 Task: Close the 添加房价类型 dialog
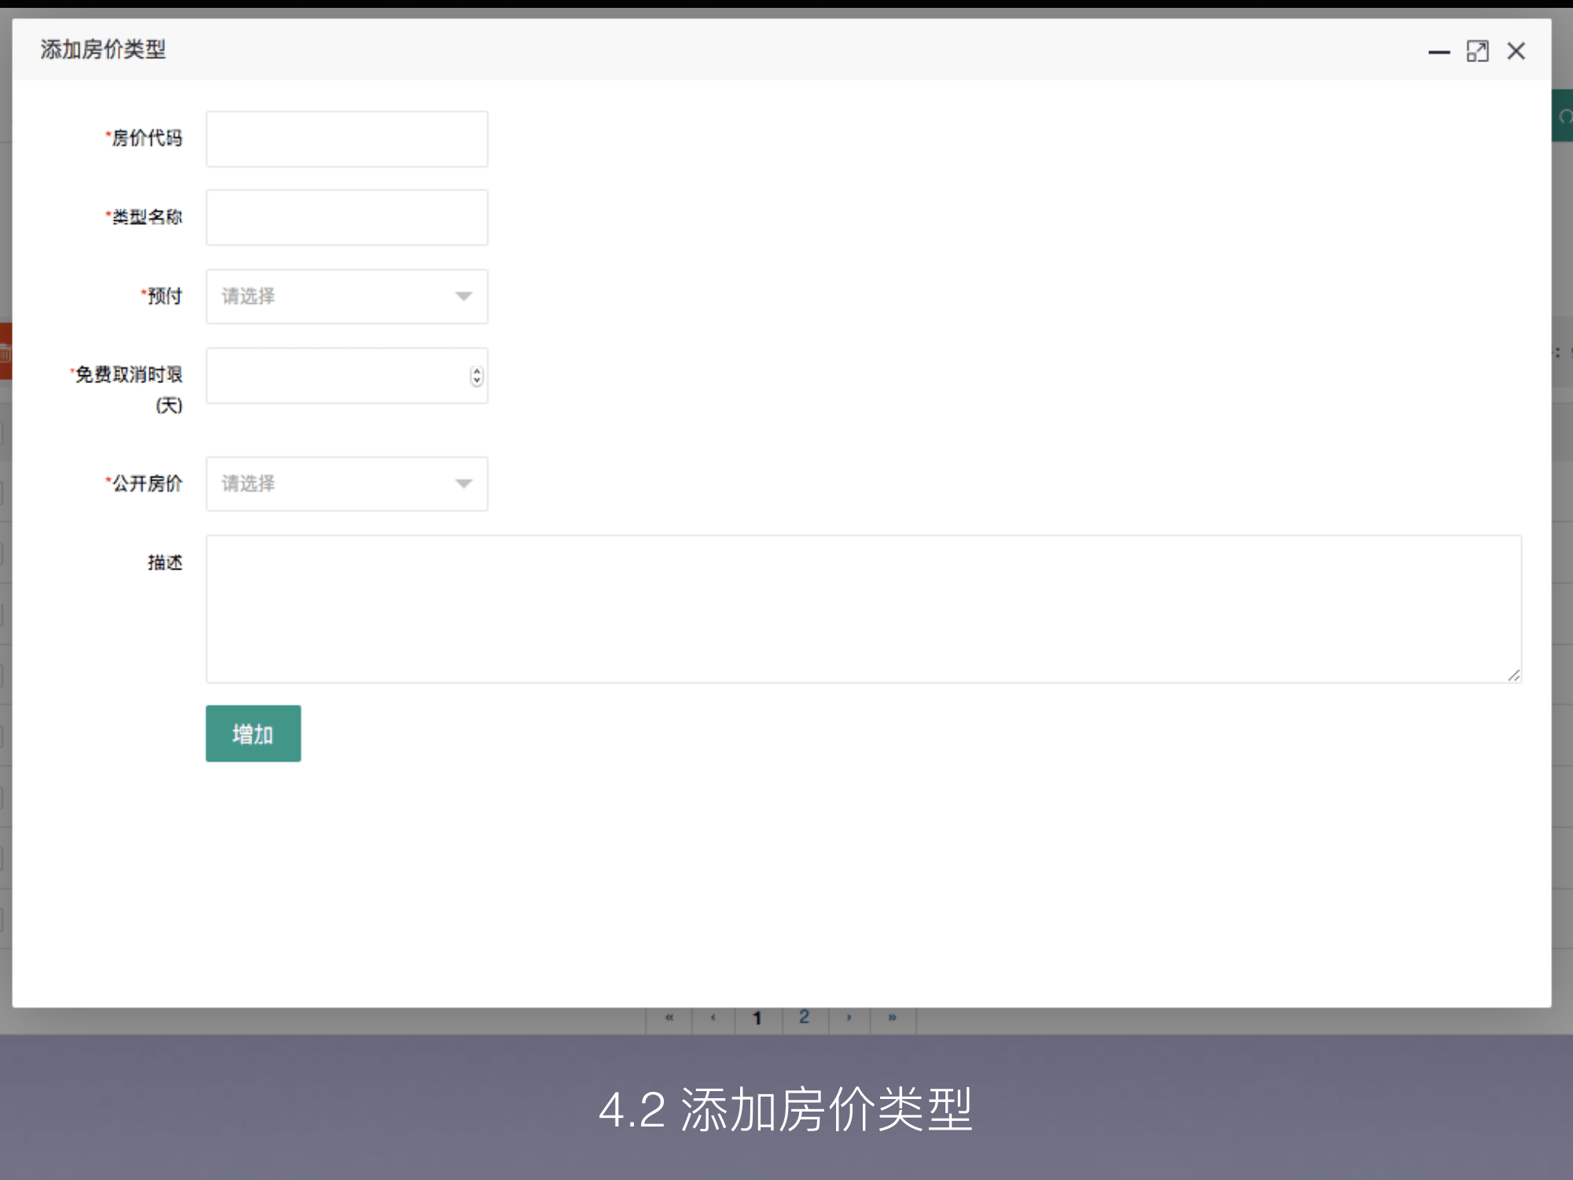click(1516, 50)
